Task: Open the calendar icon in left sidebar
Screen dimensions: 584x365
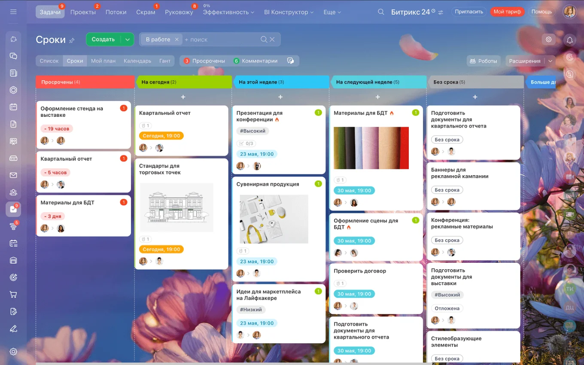Action: 13,107
